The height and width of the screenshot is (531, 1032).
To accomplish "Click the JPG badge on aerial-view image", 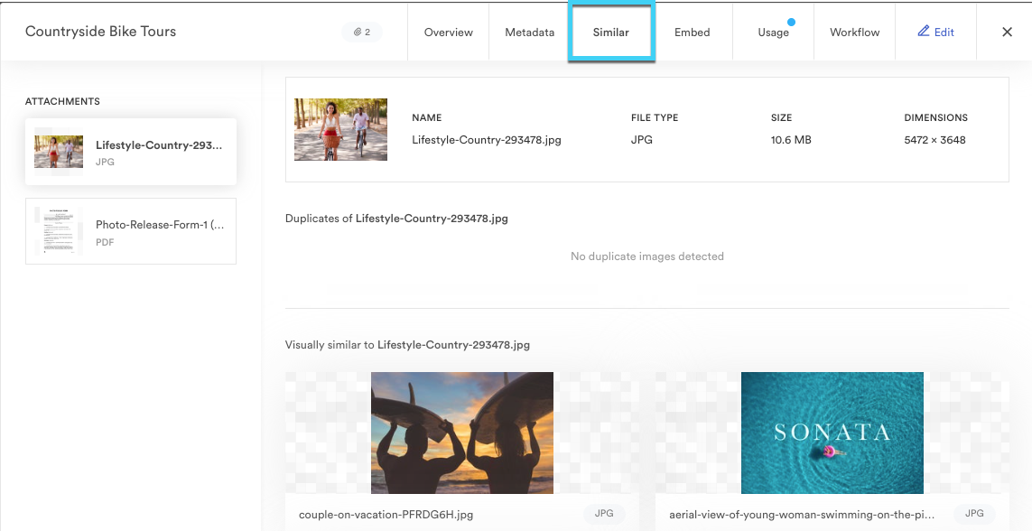I will [x=974, y=513].
